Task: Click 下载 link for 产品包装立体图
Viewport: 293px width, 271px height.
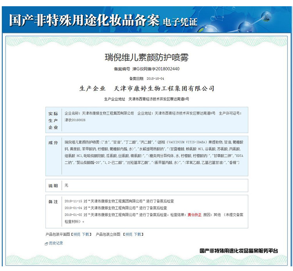Action: (138, 234)
